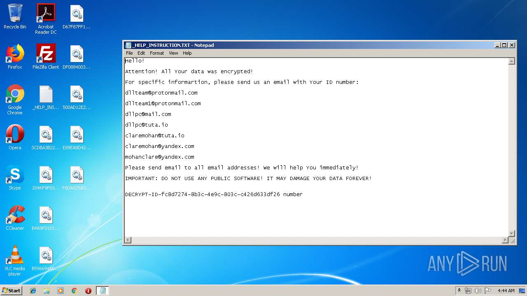Open the CCleaner desktop shortcut

pos(15,218)
